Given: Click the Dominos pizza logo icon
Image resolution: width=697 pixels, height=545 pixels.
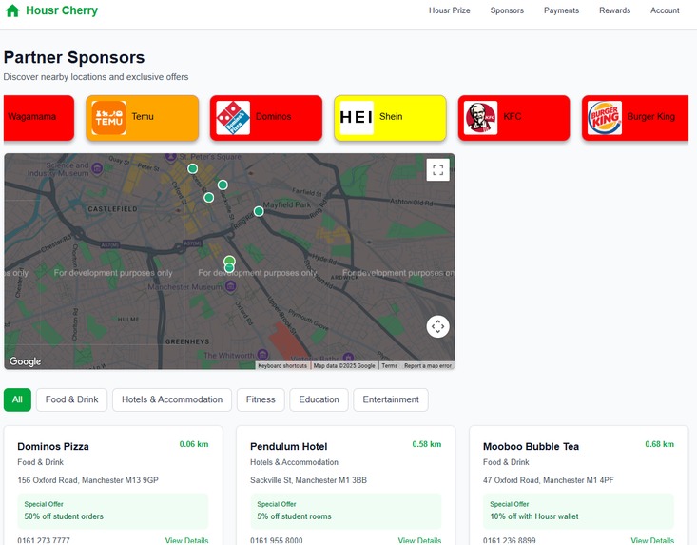Looking at the screenshot, I should (233, 118).
